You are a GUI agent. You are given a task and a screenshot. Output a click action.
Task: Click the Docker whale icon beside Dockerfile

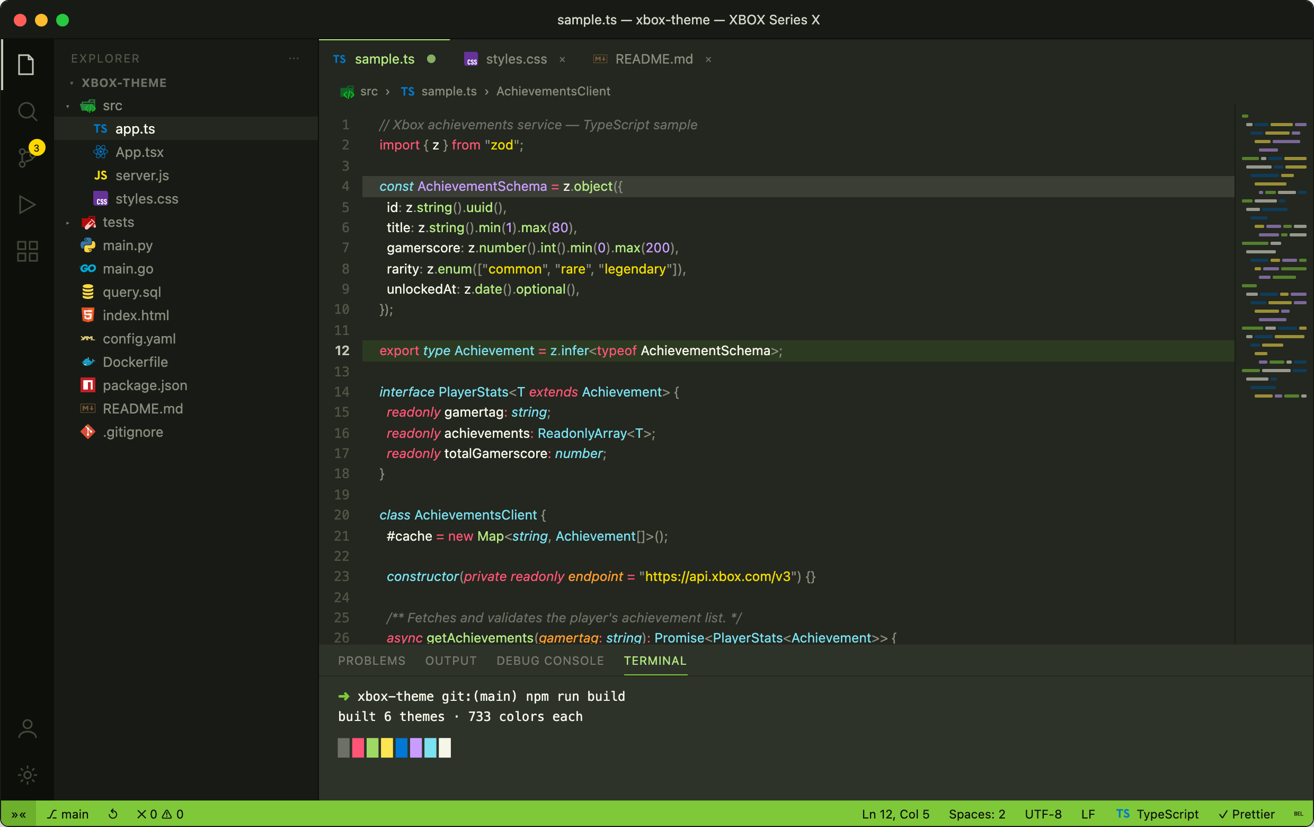88,362
